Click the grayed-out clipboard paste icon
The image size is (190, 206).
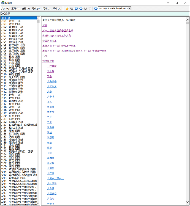click(90, 9)
